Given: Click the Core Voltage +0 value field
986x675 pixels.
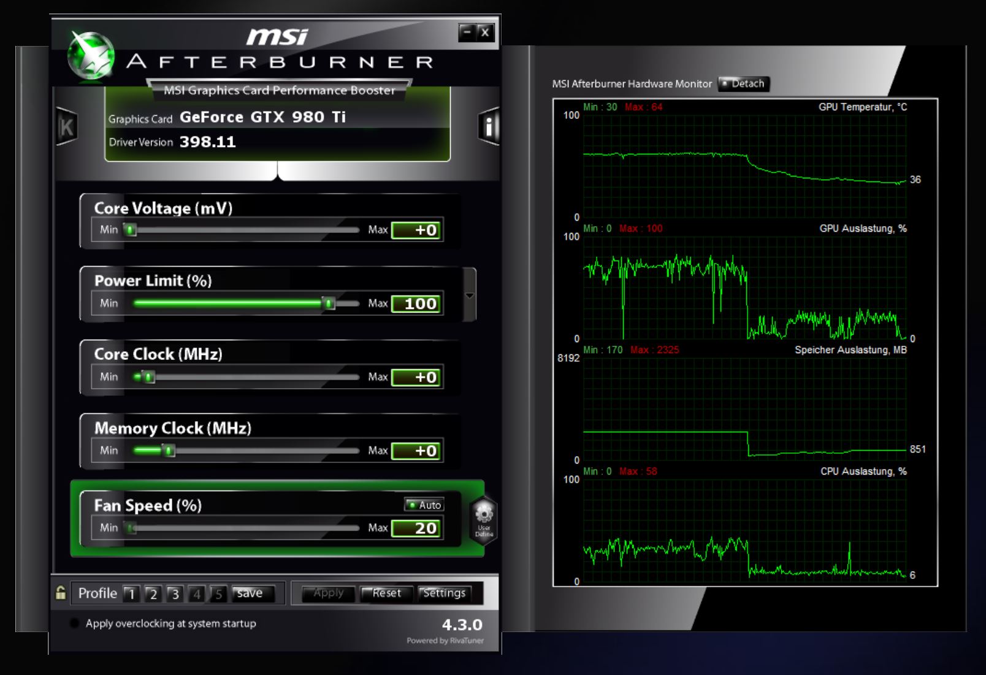Looking at the screenshot, I should point(417,230).
